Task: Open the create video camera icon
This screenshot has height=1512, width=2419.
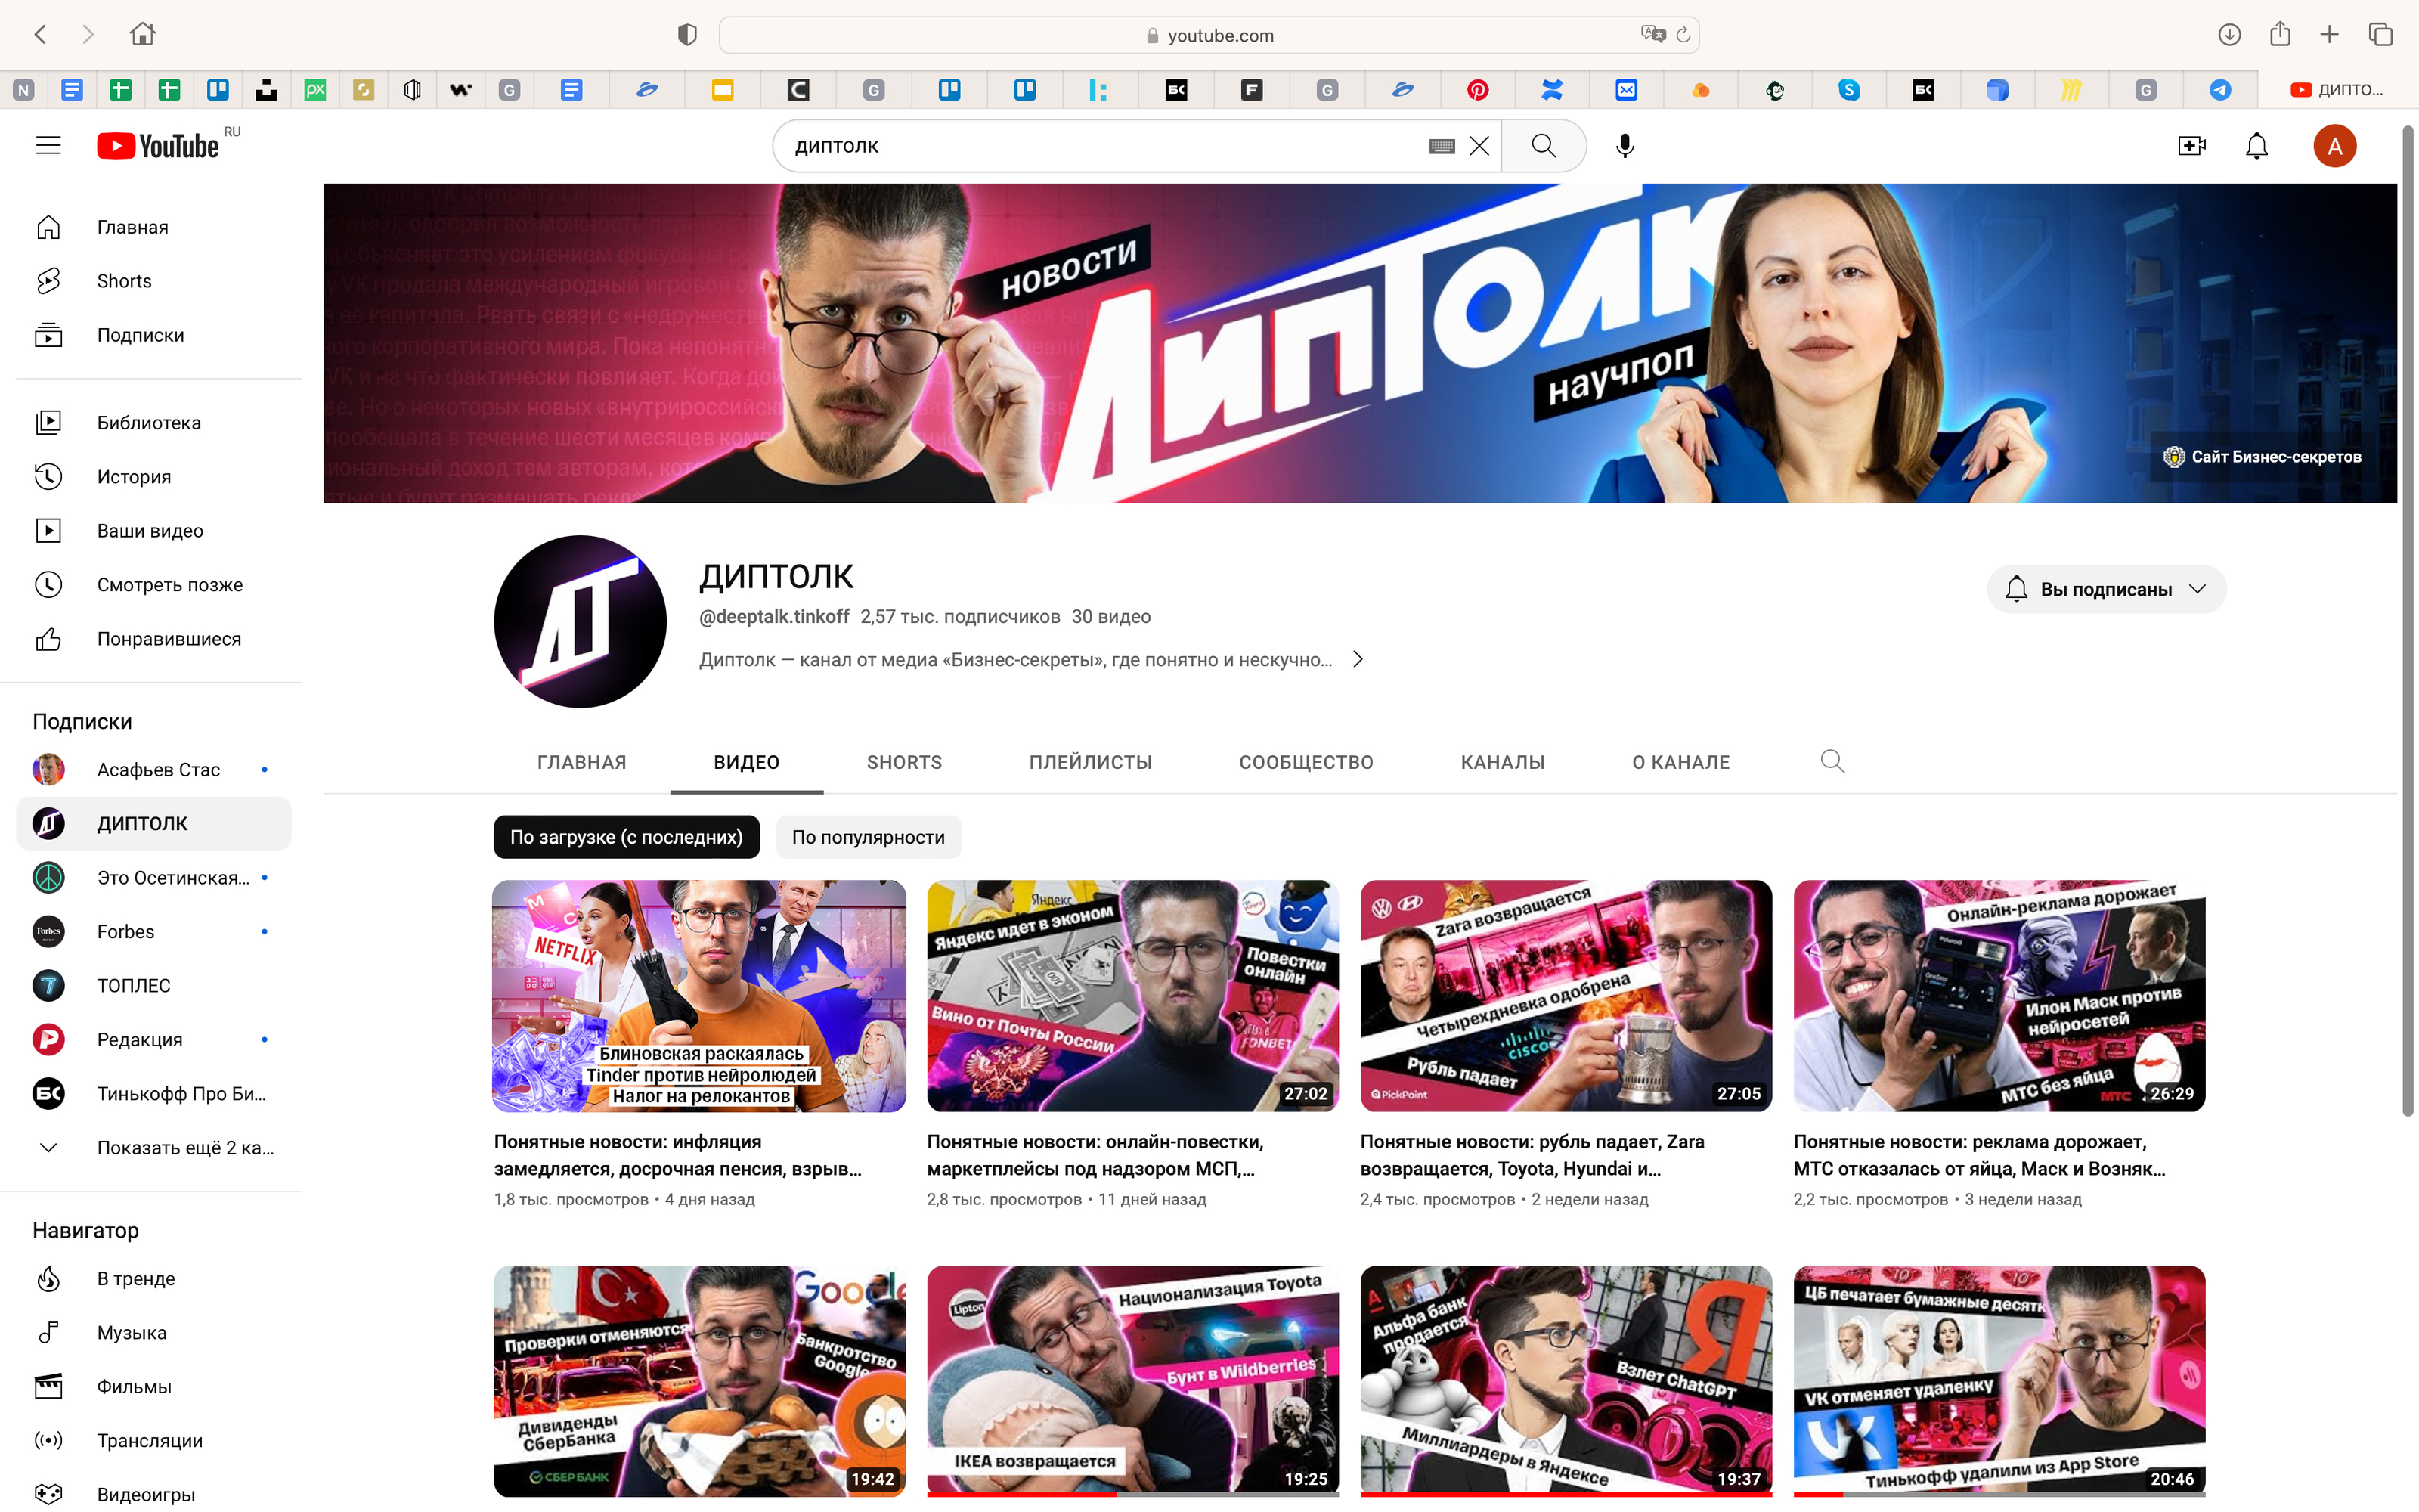Action: (x=2191, y=146)
